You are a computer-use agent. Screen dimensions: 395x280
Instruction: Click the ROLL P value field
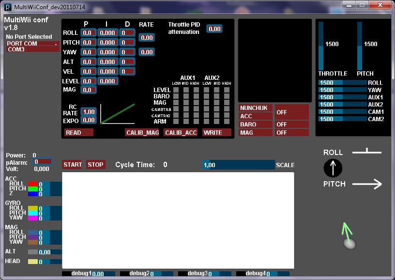click(x=89, y=33)
